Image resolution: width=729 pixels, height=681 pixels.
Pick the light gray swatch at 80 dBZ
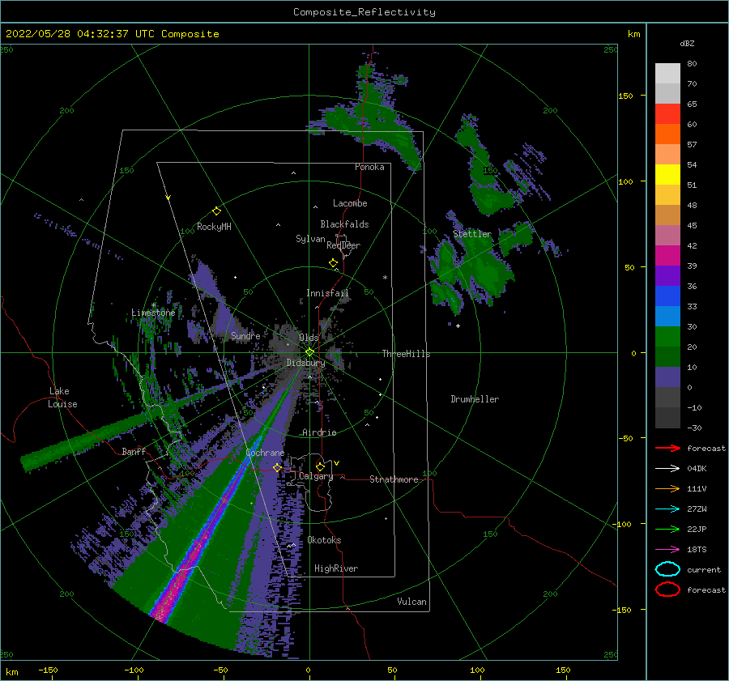click(667, 74)
